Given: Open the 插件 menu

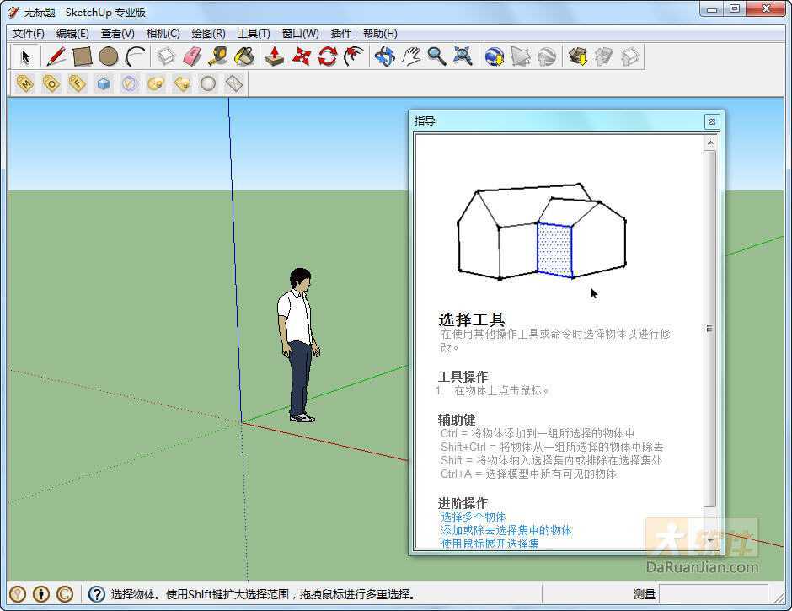Looking at the screenshot, I should (341, 34).
